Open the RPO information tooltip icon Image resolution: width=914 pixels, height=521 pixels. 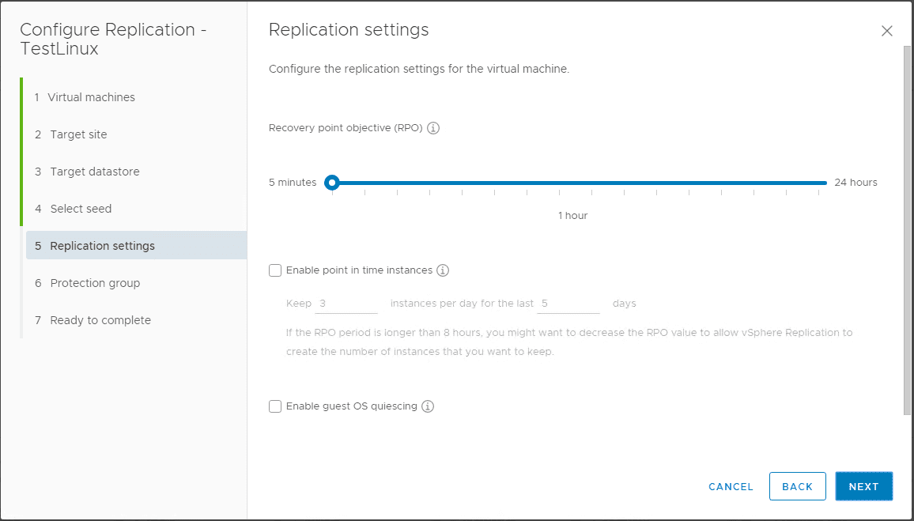click(x=432, y=127)
